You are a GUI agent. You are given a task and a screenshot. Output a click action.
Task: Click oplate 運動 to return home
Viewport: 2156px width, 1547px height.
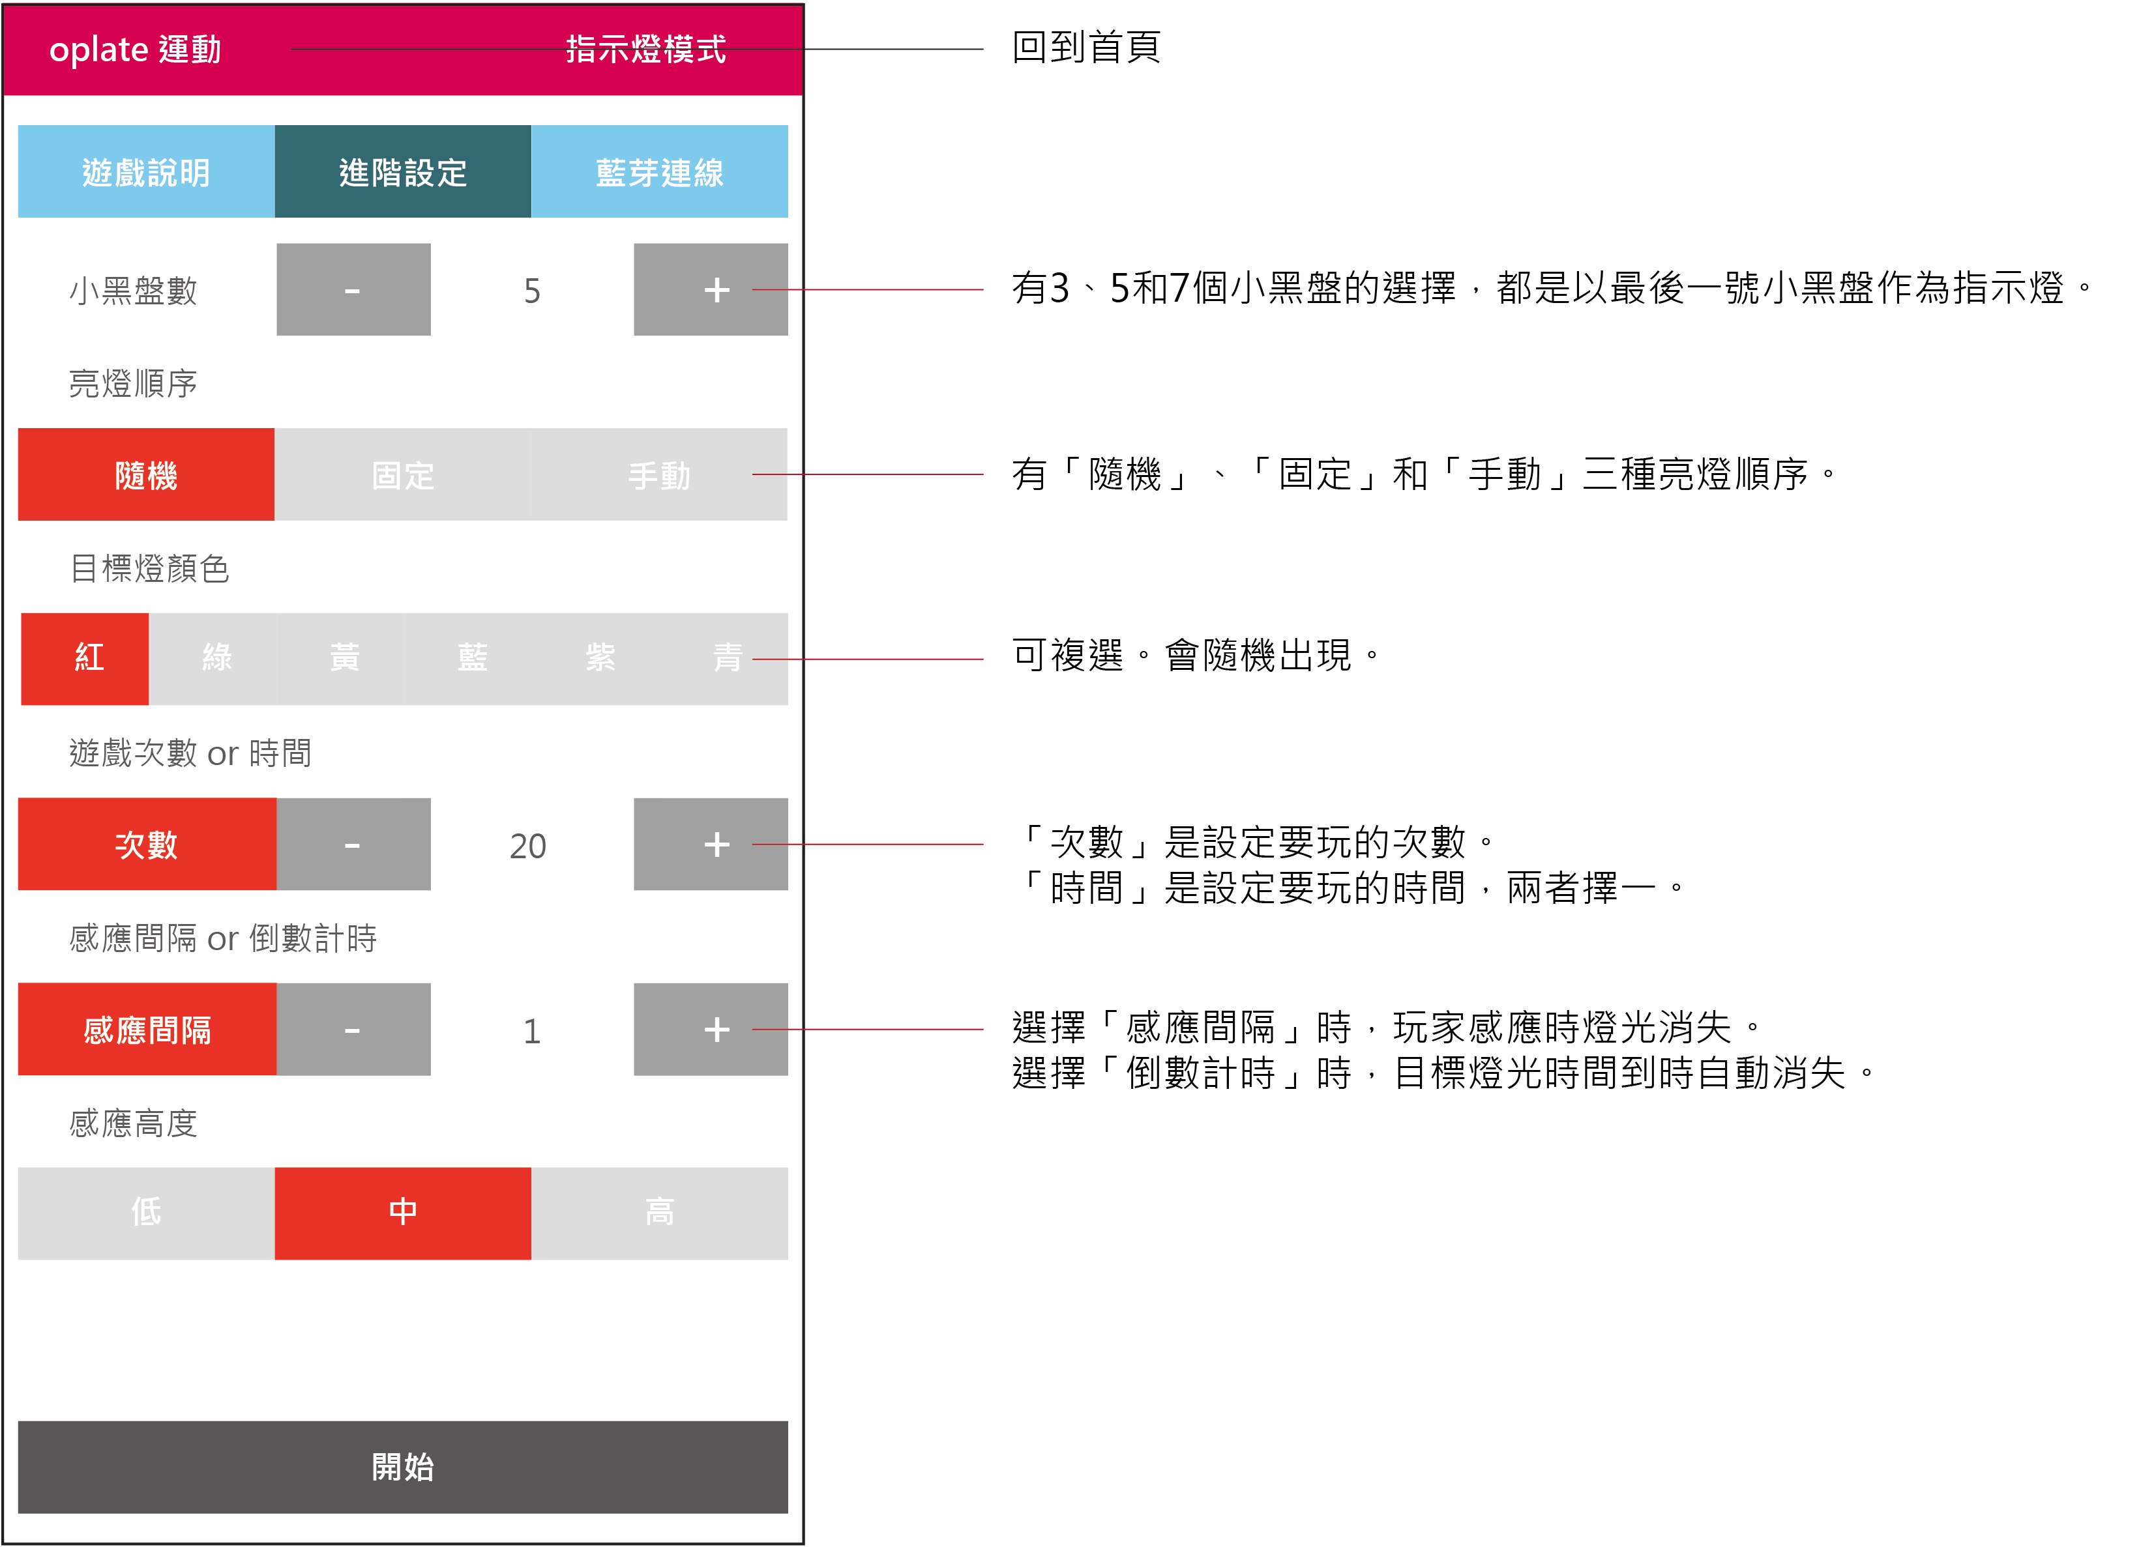click(135, 50)
